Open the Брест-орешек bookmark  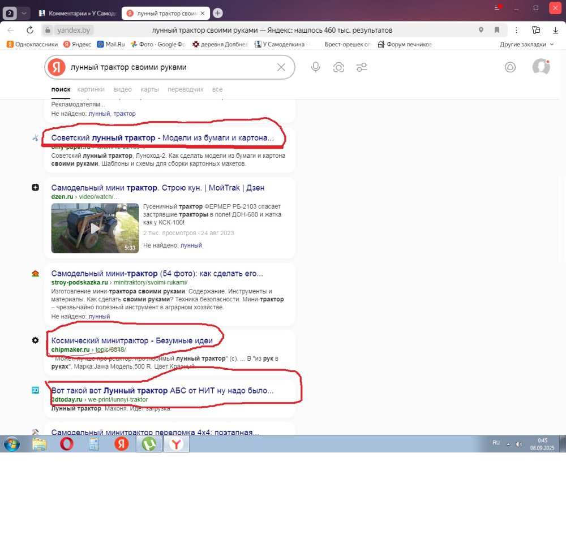(x=348, y=44)
